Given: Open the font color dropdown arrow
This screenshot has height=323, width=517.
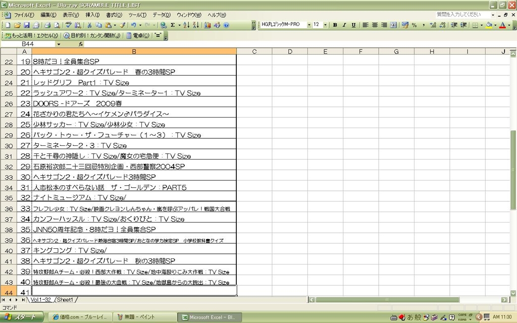Looking at the screenshot, I should tap(509, 25).
